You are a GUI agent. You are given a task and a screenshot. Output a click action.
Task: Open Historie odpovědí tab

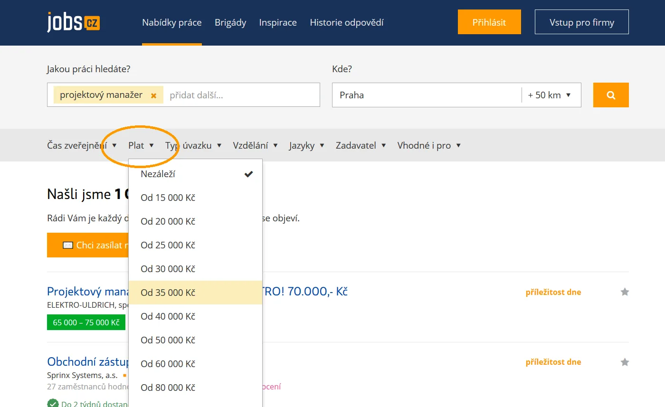(347, 22)
